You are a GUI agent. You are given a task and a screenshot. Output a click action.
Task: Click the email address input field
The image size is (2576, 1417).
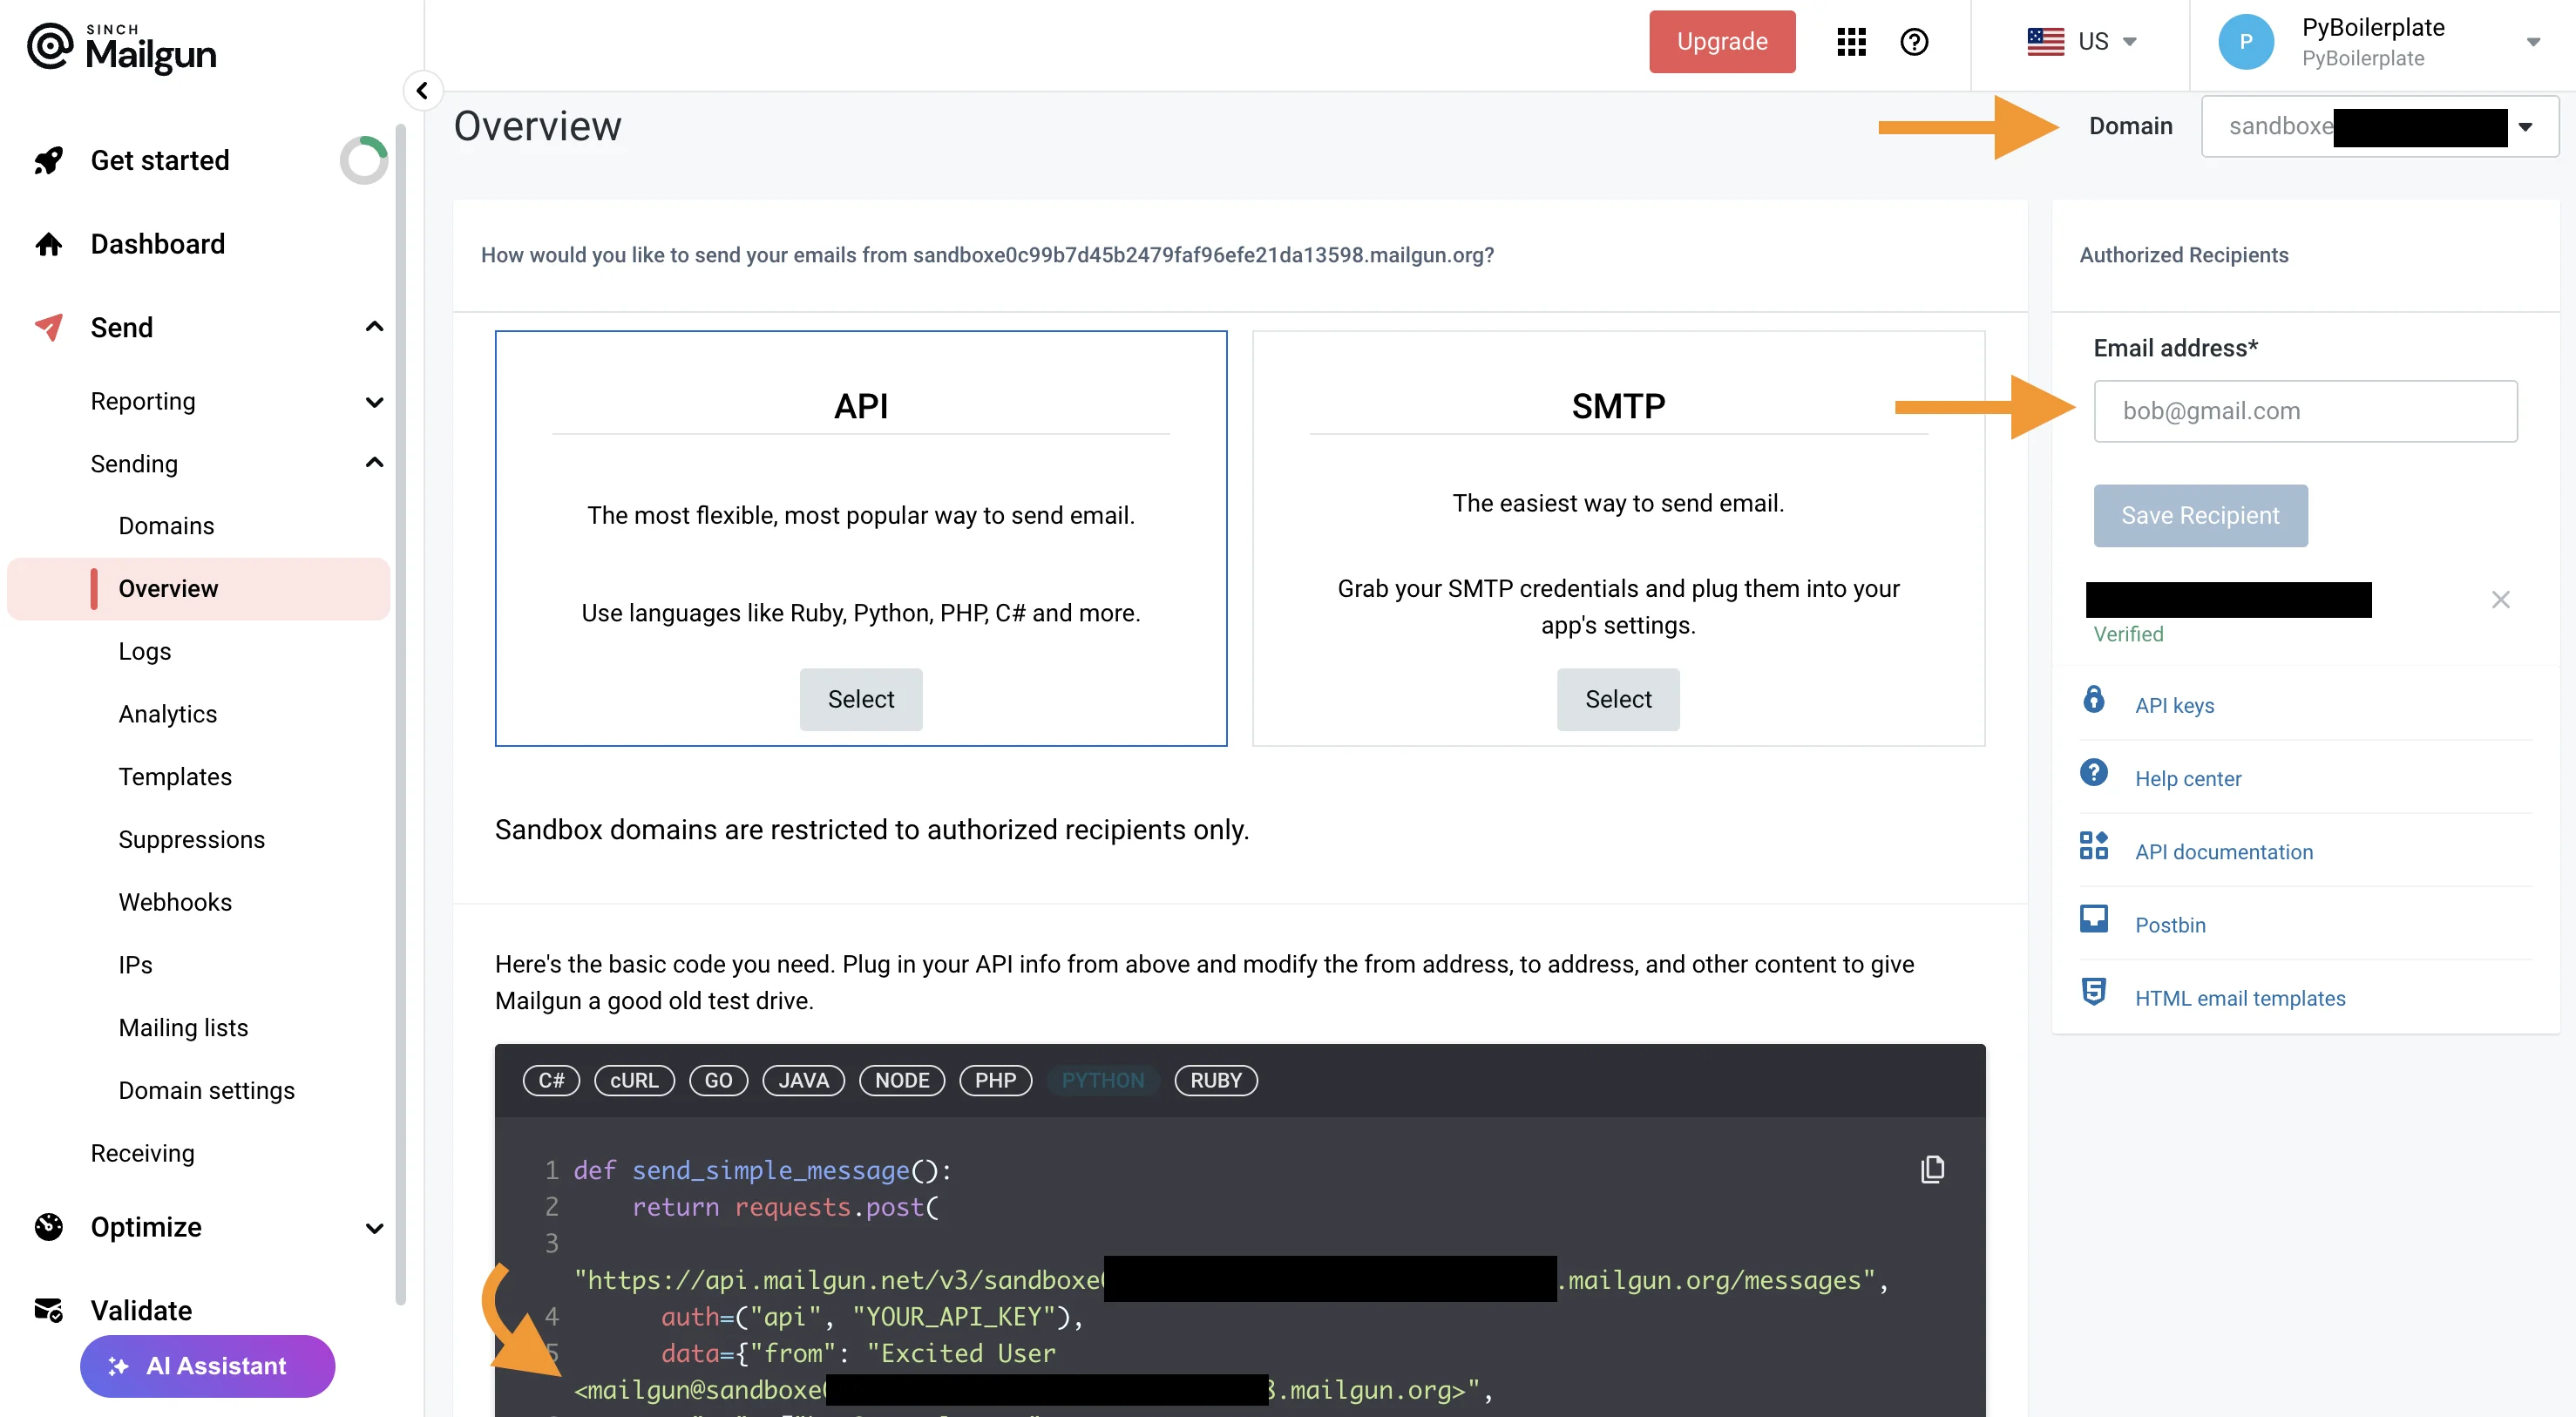2305,410
